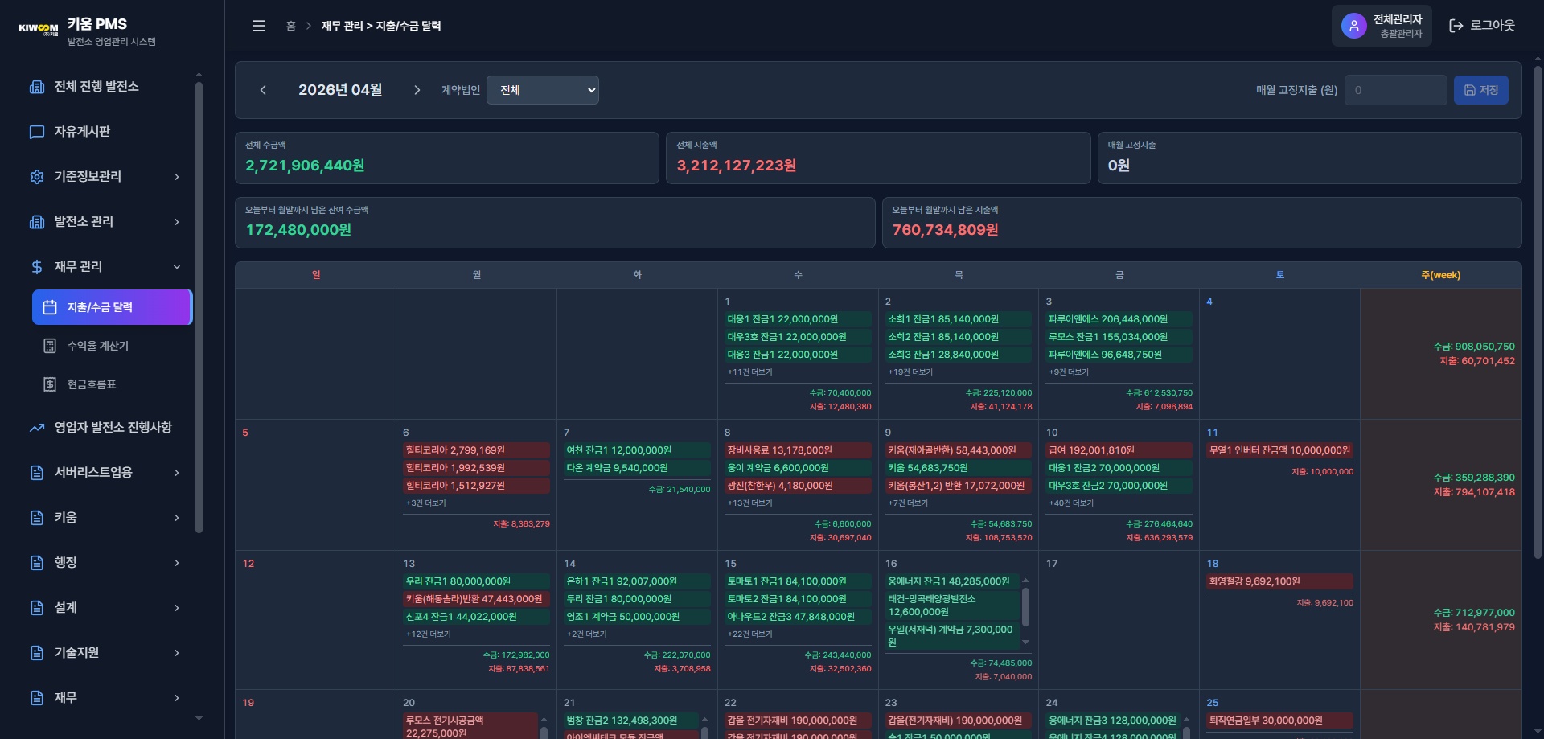The height and width of the screenshot is (739, 1544).
Task: Toggle the sidebar with the hamburger icon
Action: click(x=259, y=26)
